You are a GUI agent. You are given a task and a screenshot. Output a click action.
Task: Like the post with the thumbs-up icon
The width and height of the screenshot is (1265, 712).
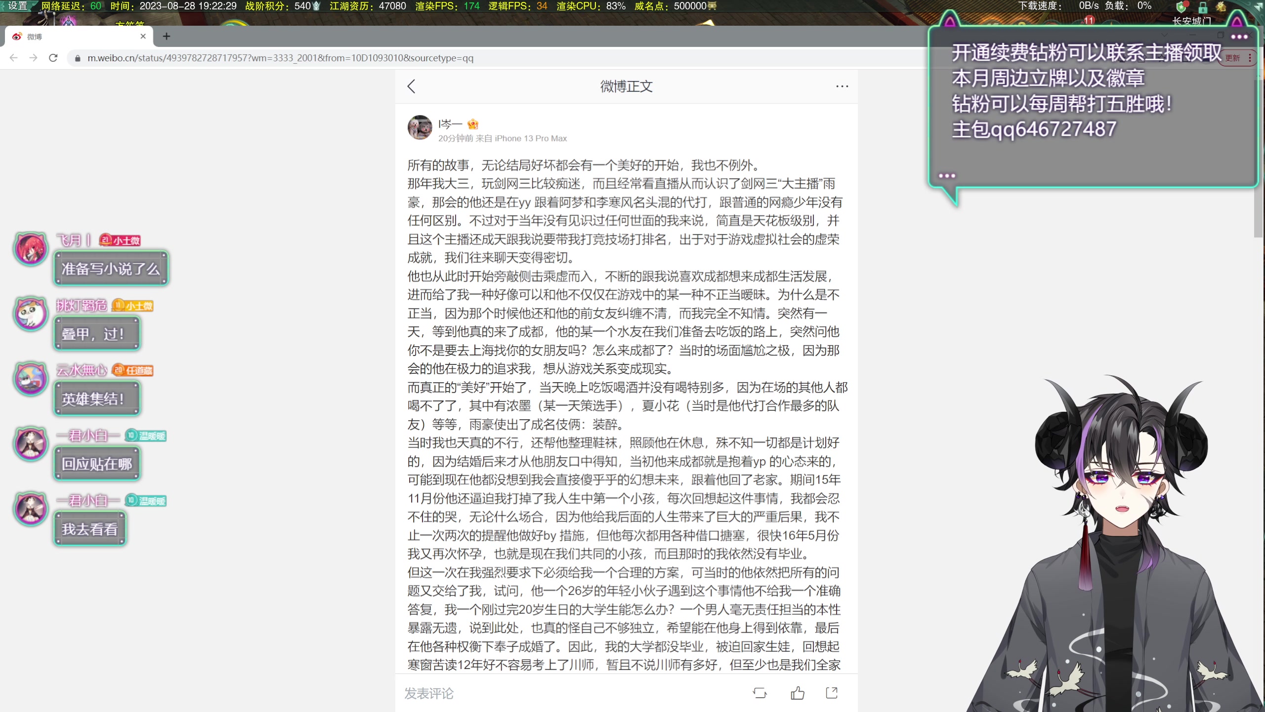798,693
